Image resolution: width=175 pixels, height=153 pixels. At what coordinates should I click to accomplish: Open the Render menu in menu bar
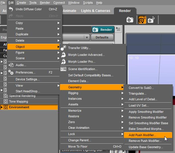pos(45,3)
